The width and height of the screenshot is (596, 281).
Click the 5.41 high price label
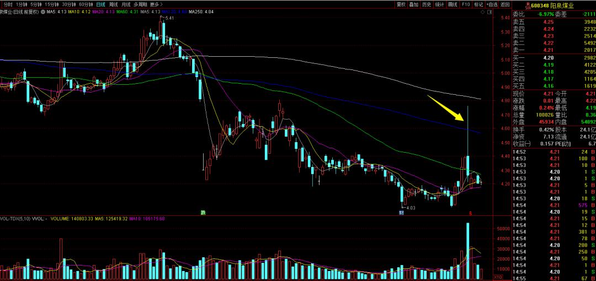pos(169,18)
